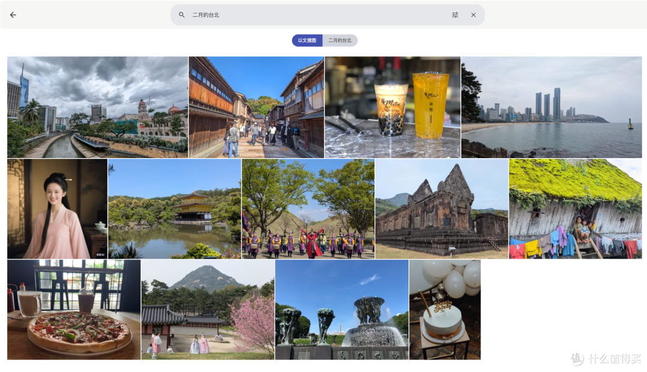Switch to the 二月的台北 tab
Screen dimensions: 647x372
(340, 40)
